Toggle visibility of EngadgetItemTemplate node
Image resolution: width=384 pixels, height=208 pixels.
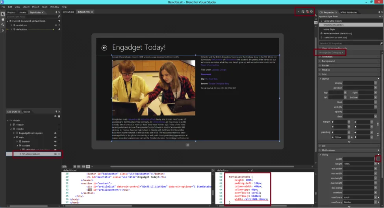click(x=56, y=133)
